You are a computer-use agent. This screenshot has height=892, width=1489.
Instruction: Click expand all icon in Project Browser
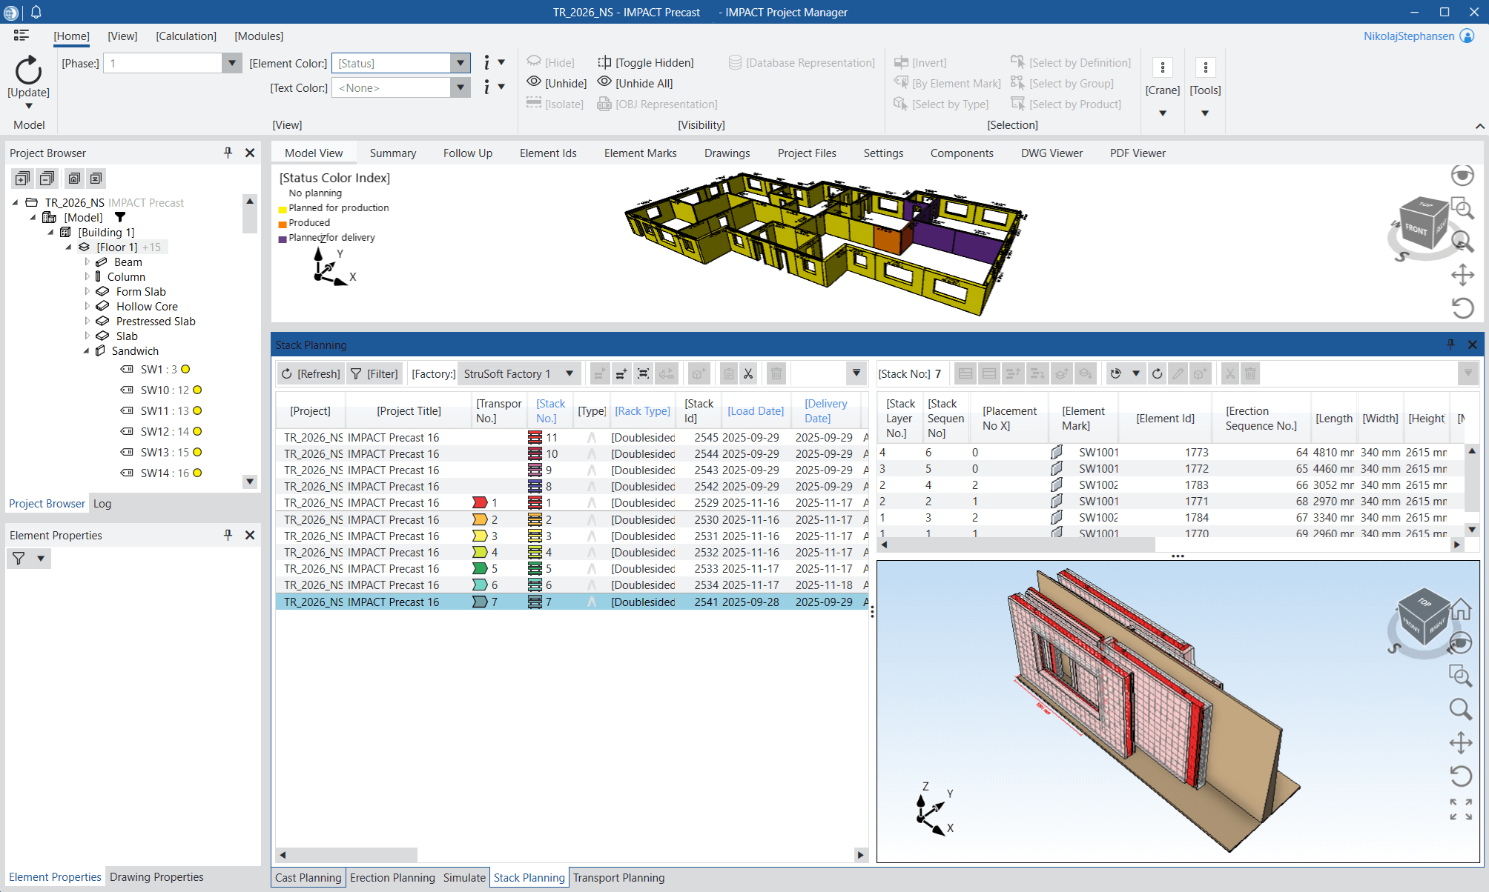[22, 178]
